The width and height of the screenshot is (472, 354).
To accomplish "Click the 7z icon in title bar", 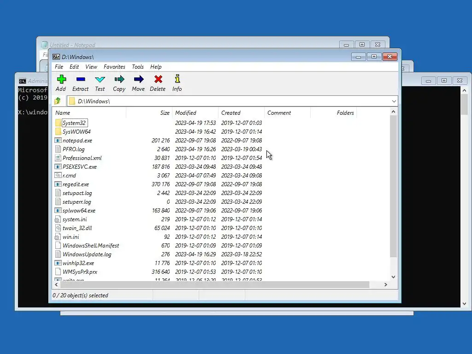I will (x=56, y=57).
